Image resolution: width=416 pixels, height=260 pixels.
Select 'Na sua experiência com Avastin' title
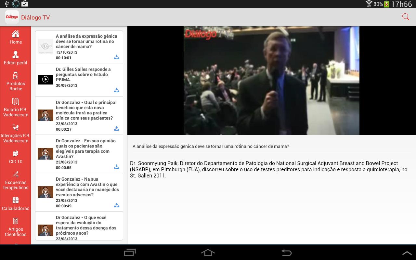coord(87,187)
